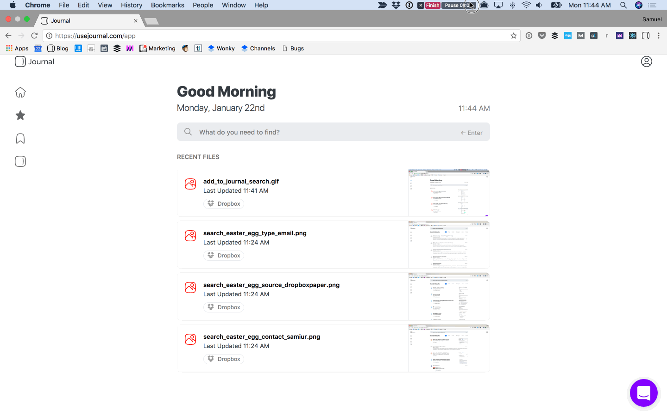Open the Blog bookmark
The height and width of the screenshot is (416, 667).
[58, 48]
